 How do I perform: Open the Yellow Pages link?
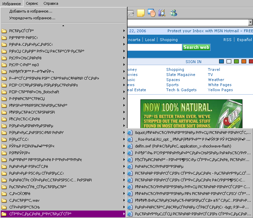click(220, 90)
